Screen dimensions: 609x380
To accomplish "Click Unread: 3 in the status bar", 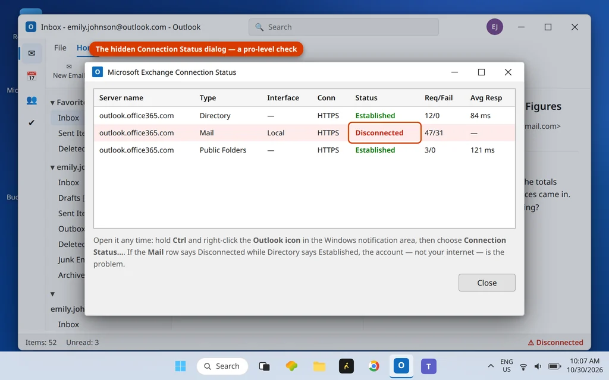I will pyautogui.click(x=82, y=343).
